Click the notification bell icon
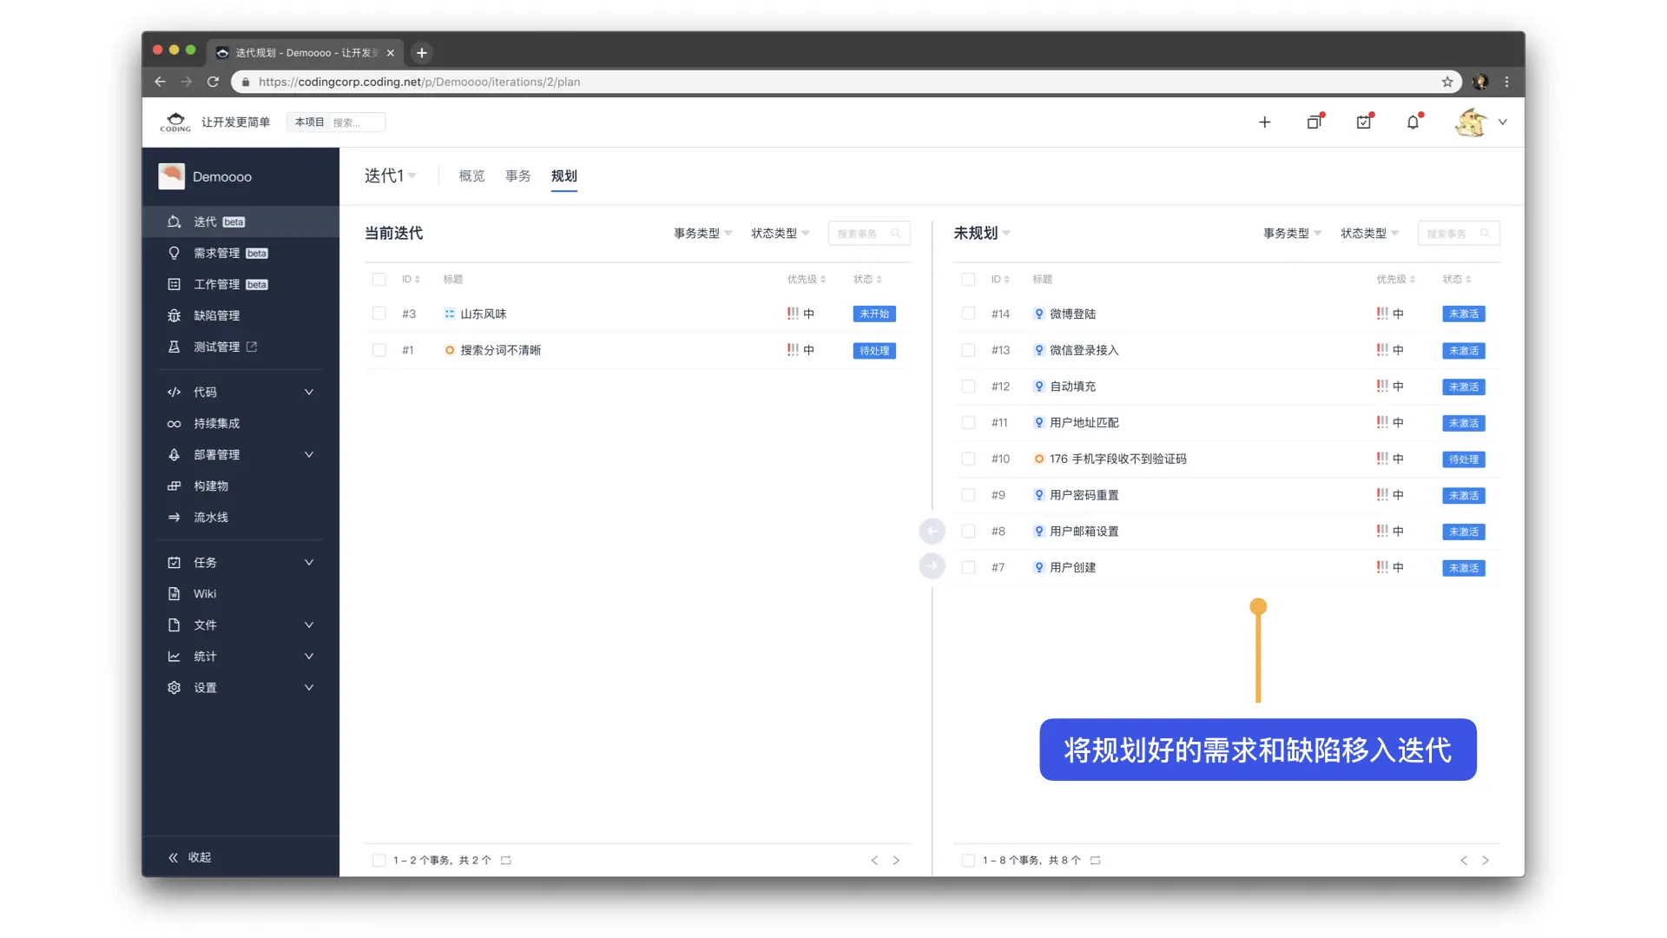1667x938 pixels. point(1413,122)
